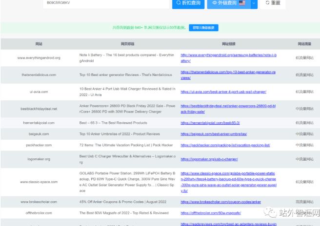Viewport: 320px width, 226px height.
Task: Select the beigeuk.com site cell
Action: (39, 134)
